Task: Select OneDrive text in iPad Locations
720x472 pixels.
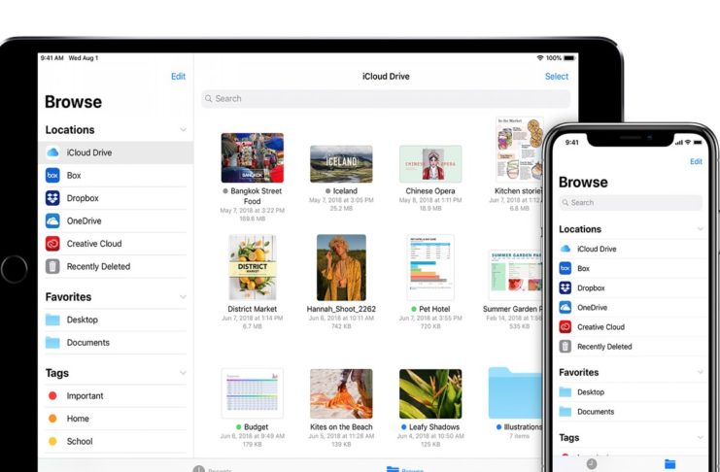Action: [x=84, y=220]
